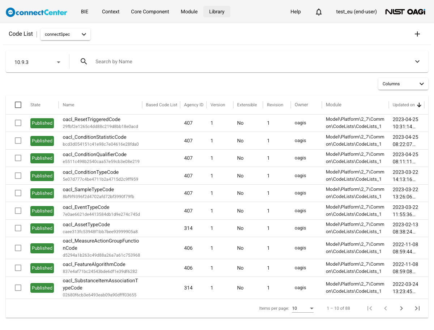Open the Module menu
The height and width of the screenshot is (330, 434).
[189, 12]
